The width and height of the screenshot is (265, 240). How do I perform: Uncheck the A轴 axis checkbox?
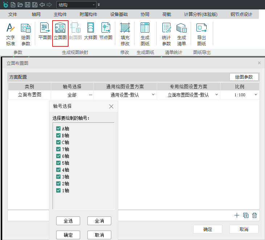click(58, 129)
